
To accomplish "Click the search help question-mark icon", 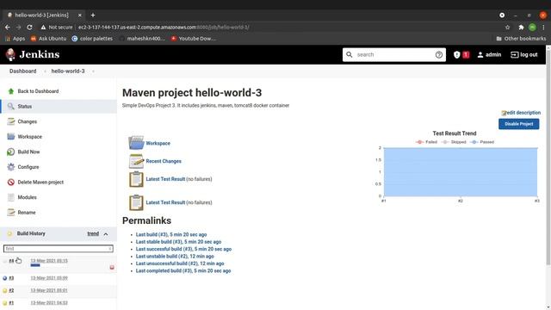I will point(438,55).
